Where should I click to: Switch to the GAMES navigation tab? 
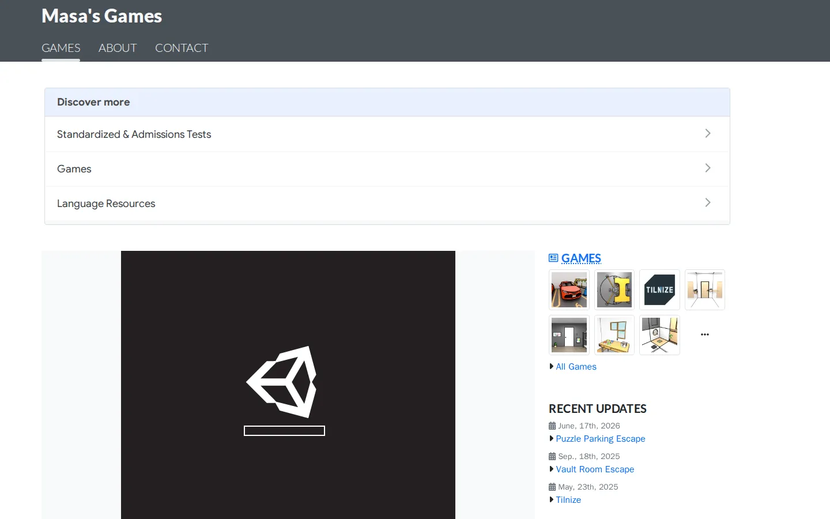click(x=61, y=48)
